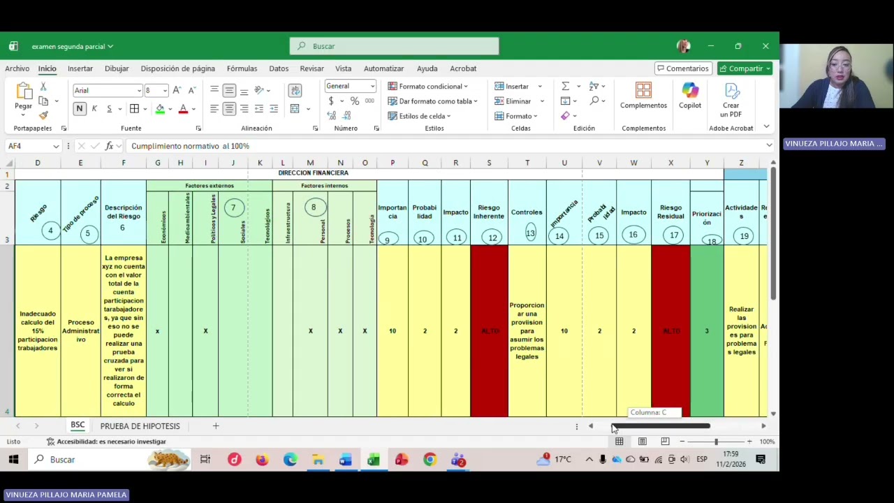Image resolution: width=894 pixels, height=503 pixels.
Task: Toggle italic K formatting
Action: (94, 109)
